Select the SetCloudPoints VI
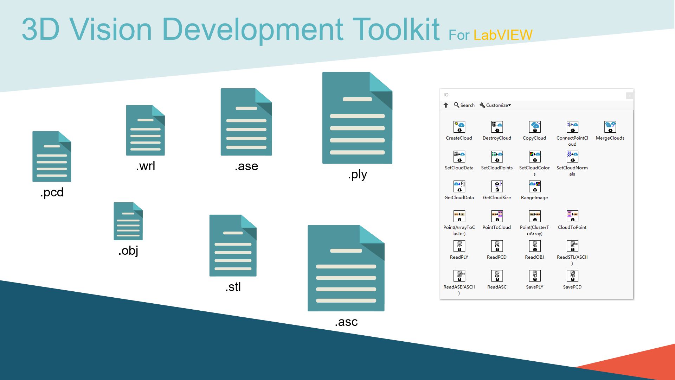 pyautogui.click(x=497, y=157)
